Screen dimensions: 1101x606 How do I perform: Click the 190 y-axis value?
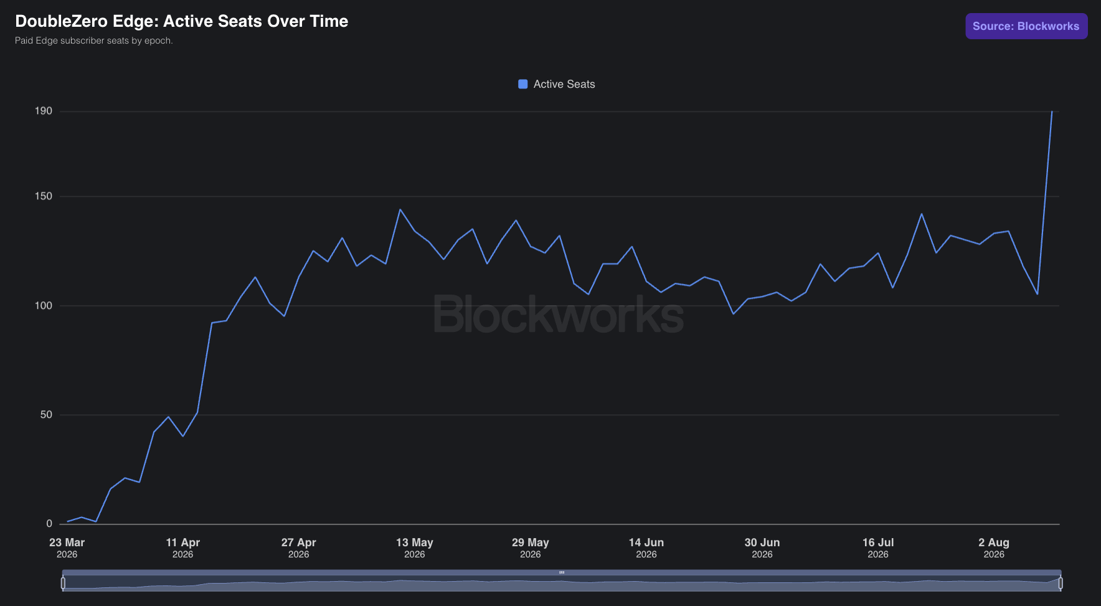point(44,111)
